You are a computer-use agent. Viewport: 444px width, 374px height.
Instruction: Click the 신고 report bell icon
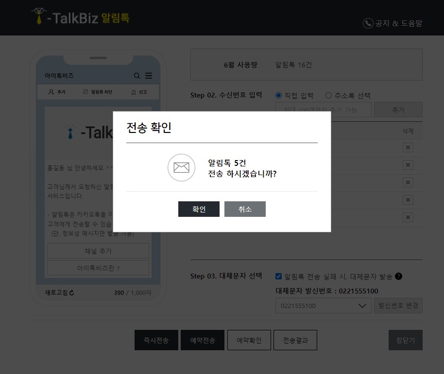[133, 92]
